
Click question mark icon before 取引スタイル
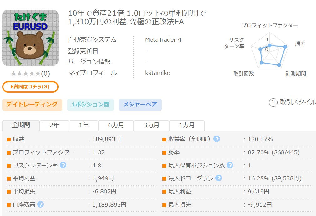click(273, 102)
